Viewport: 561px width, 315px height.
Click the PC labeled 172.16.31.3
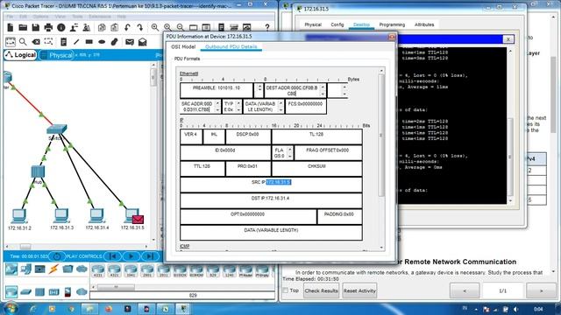point(61,215)
